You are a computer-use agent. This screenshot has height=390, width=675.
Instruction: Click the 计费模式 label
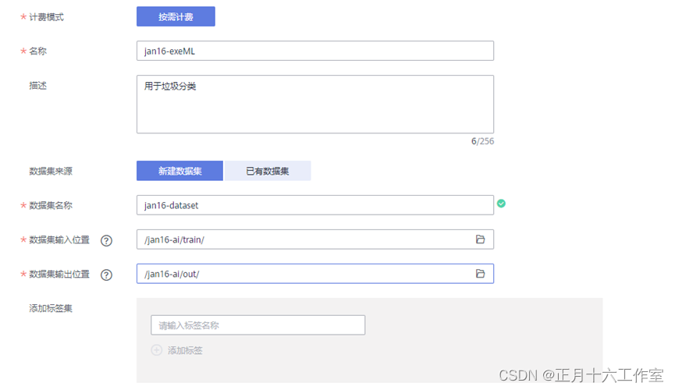point(47,17)
